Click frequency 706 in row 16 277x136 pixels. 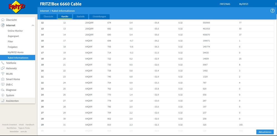click(x=109, y=47)
